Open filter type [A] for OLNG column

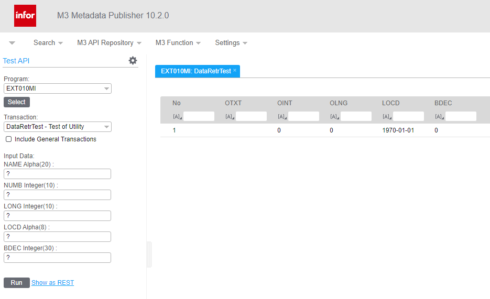(x=335, y=116)
